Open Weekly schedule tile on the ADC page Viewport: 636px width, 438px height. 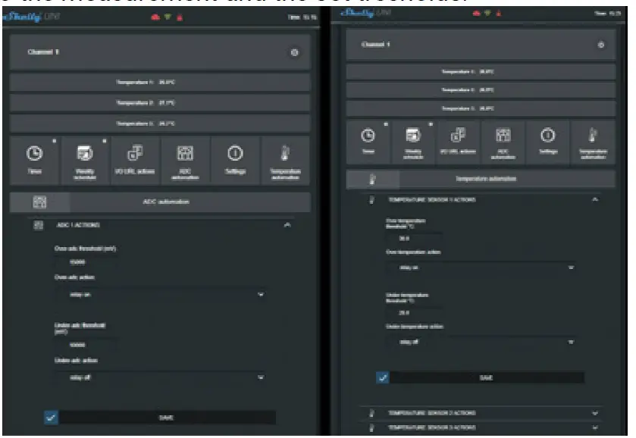click(x=85, y=161)
